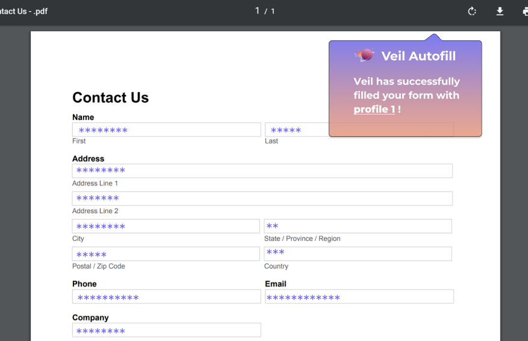The height and width of the screenshot is (341, 528).
Task: Open the profile 1 link
Action: (374, 109)
